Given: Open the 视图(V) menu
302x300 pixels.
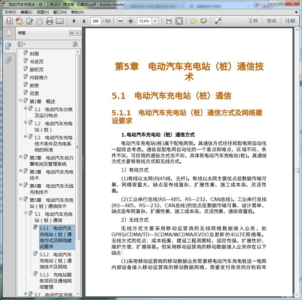Looking at the screenshot, I should 43,12.
